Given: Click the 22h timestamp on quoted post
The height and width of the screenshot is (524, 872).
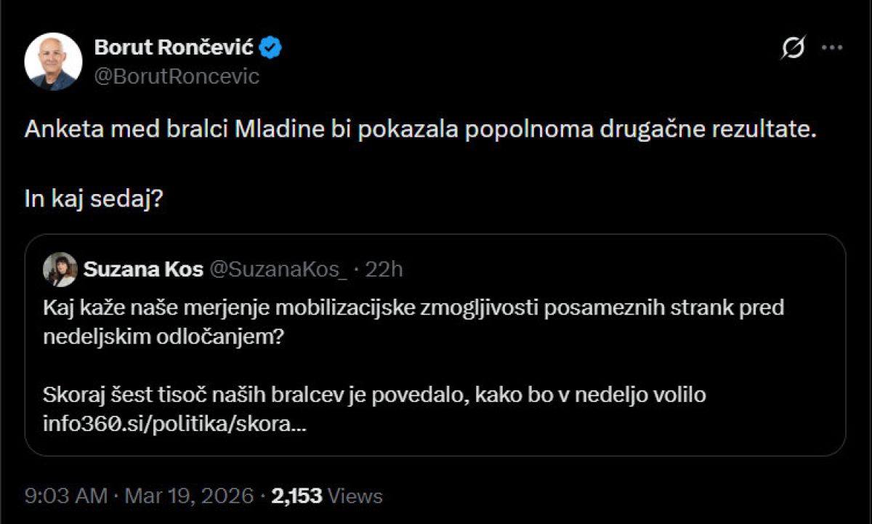Looking at the screenshot, I should tap(384, 270).
